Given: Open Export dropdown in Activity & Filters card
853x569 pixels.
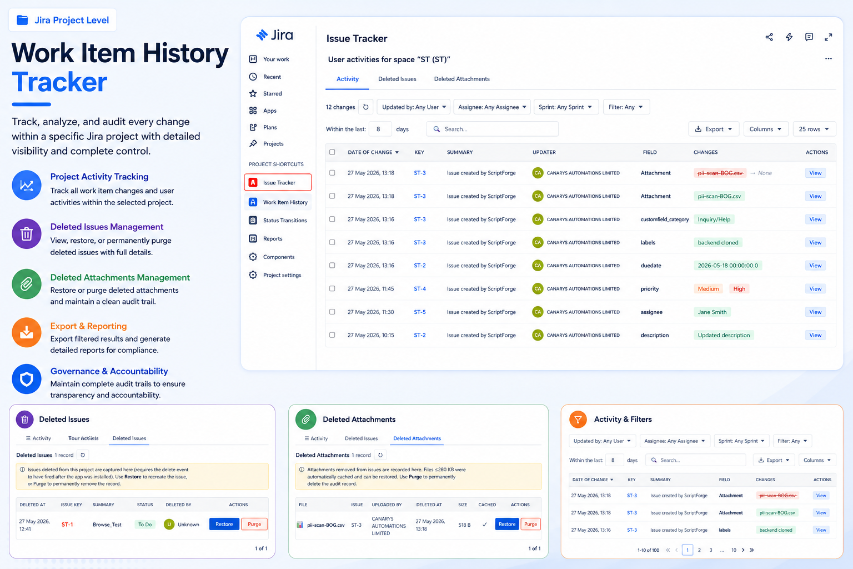Looking at the screenshot, I should (x=774, y=460).
